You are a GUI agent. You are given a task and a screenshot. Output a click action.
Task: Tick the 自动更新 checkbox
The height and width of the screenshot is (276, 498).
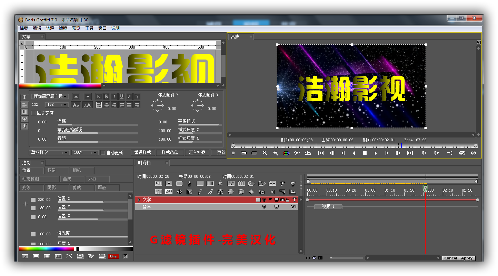point(103,153)
